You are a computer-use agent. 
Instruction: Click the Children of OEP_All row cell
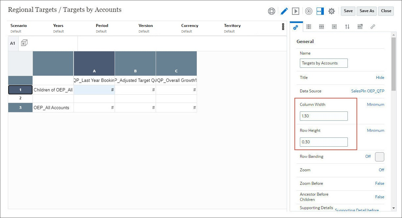53,90
